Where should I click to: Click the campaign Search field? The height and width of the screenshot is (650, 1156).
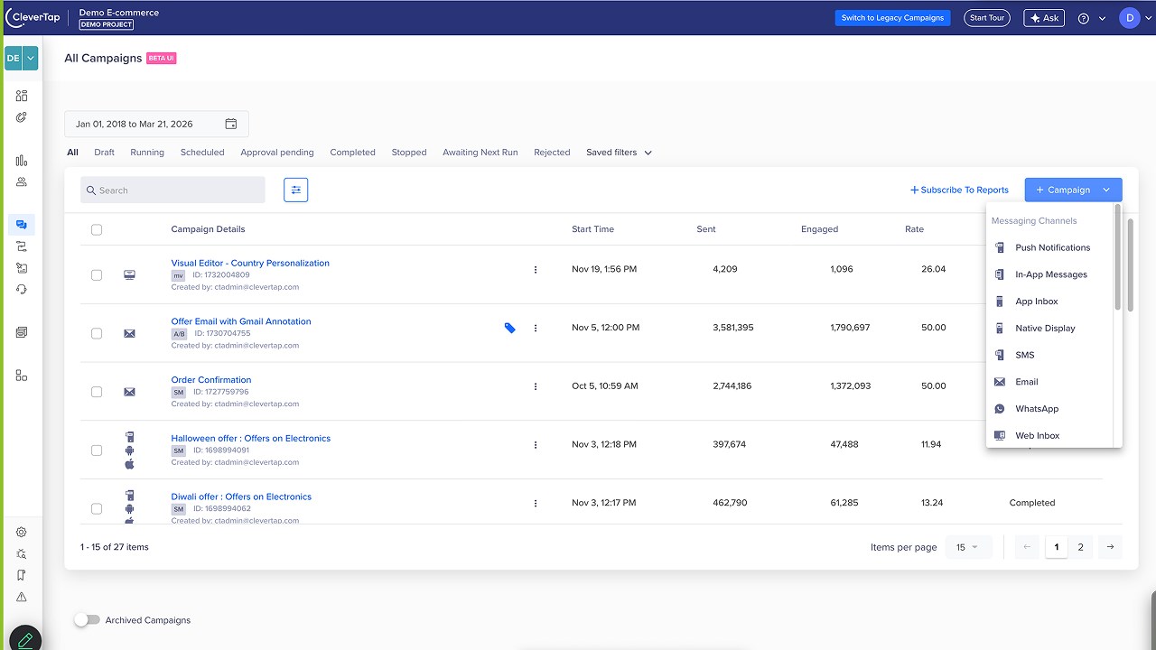tap(172, 190)
